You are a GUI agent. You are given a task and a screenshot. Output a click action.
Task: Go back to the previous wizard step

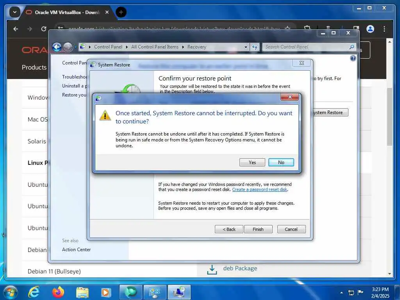coord(229,229)
